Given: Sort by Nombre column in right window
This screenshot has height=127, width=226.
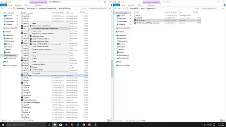Looking at the screenshot, I should tap(137, 12).
